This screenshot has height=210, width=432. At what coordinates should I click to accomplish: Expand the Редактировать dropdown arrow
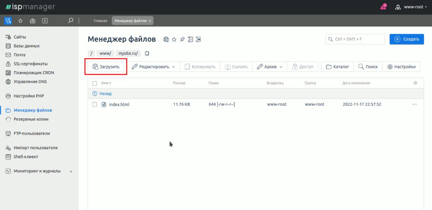tap(173, 67)
